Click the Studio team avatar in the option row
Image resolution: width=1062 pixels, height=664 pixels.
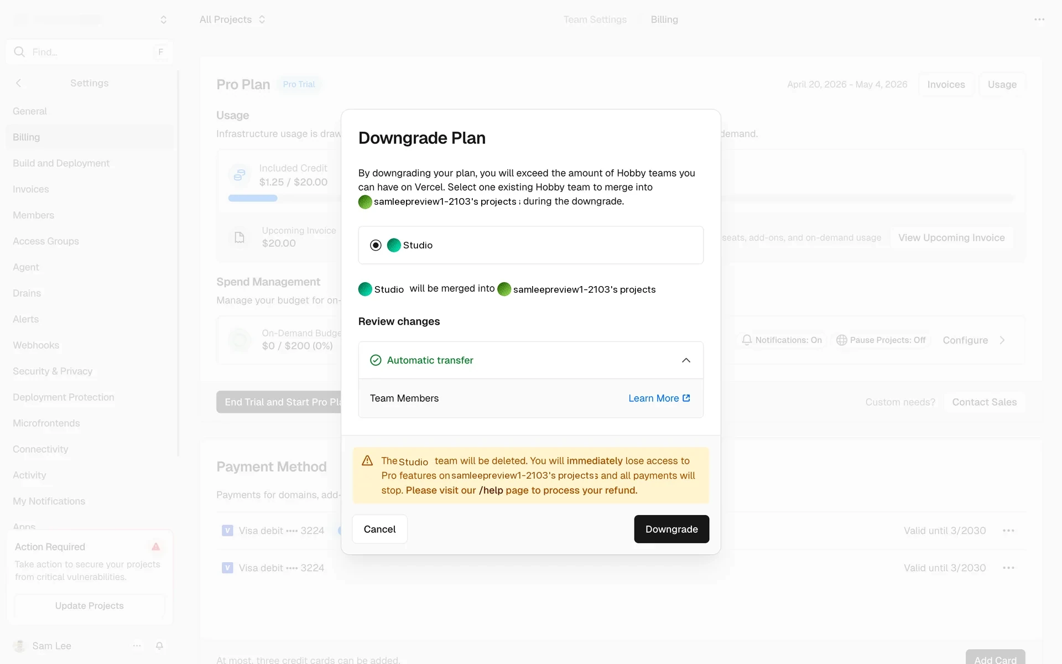pyautogui.click(x=394, y=245)
